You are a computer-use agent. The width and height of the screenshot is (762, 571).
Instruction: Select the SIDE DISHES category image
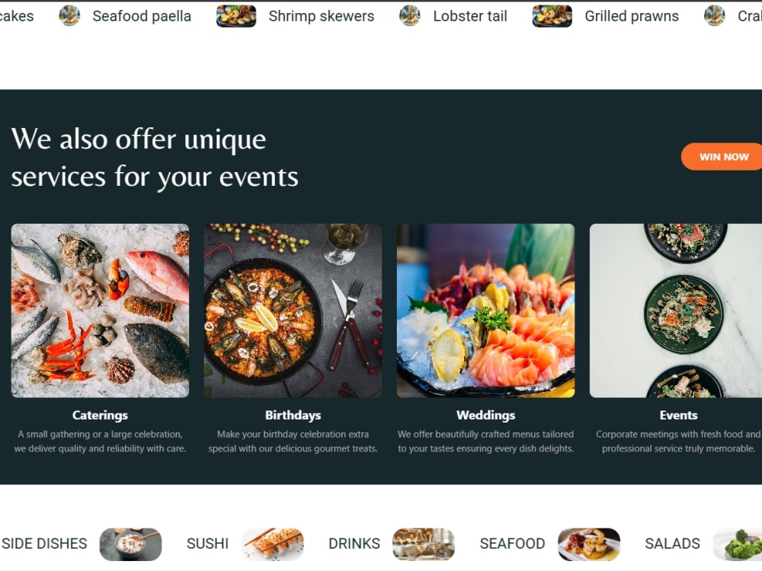tap(131, 544)
